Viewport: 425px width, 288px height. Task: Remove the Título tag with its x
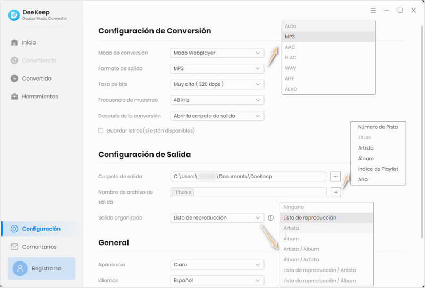[x=190, y=193]
